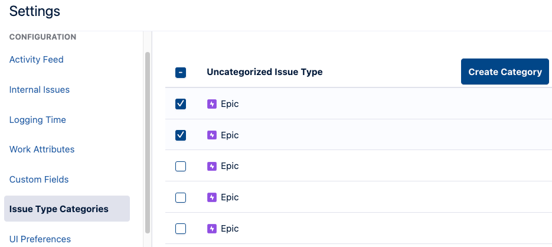This screenshot has width=552, height=247.
Task: Toggle the select-all checkbox beside Uncategorized Issue Type
Action: (x=181, y=73)
